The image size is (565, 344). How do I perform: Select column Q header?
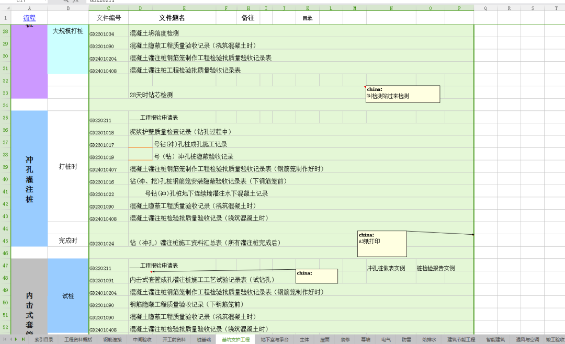coord(485,8)
